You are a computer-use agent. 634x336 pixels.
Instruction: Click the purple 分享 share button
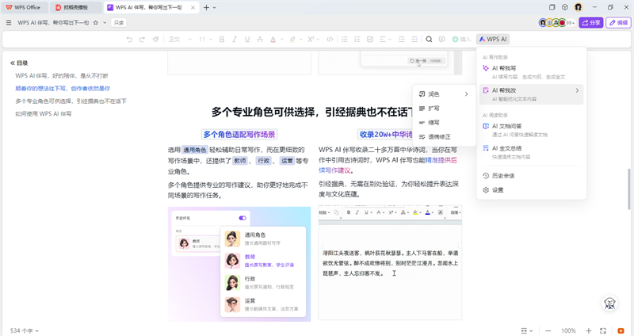(x=590, y=23)
